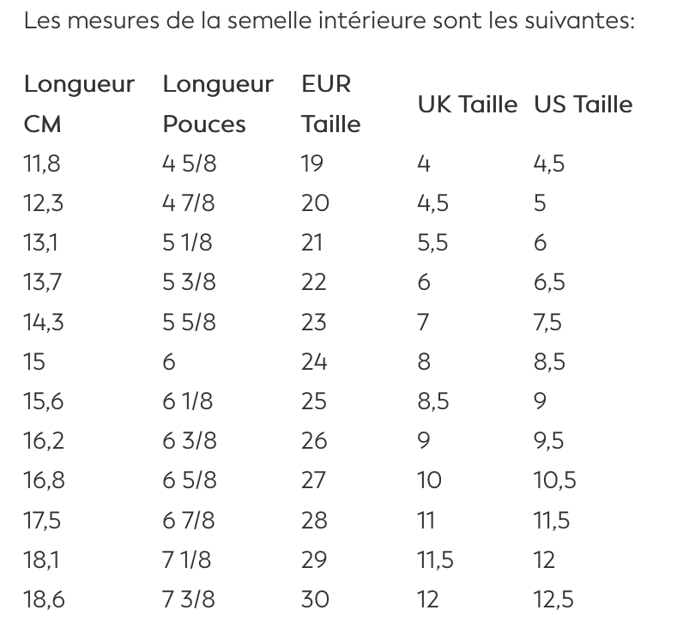Viewport: 683px width, 628px height.
Task: Click the Longueur CM column header
Action: coord(79,104)
